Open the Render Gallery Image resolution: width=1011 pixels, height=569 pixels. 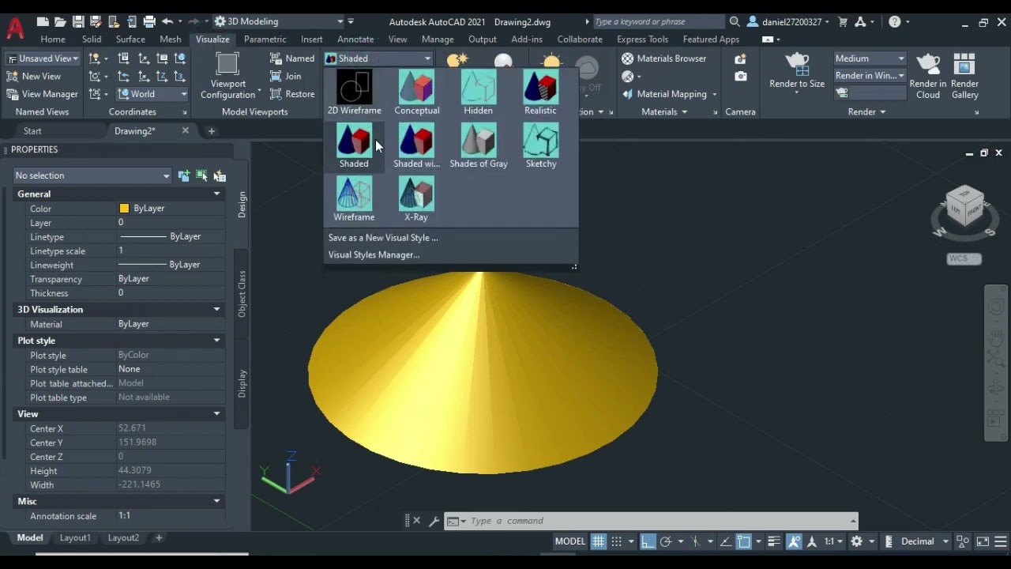click(x=964, y=77)
